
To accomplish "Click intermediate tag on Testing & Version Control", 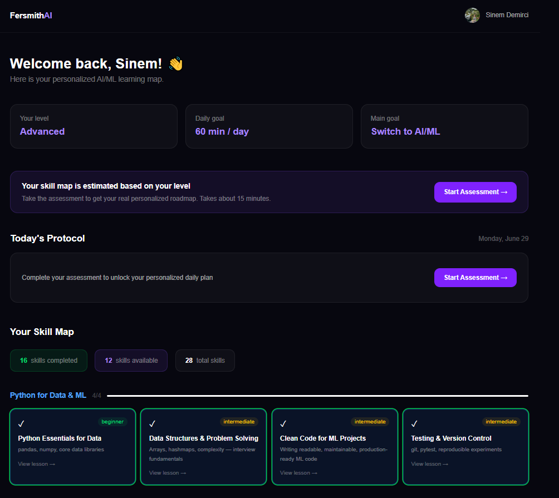I will coord(501,422).
